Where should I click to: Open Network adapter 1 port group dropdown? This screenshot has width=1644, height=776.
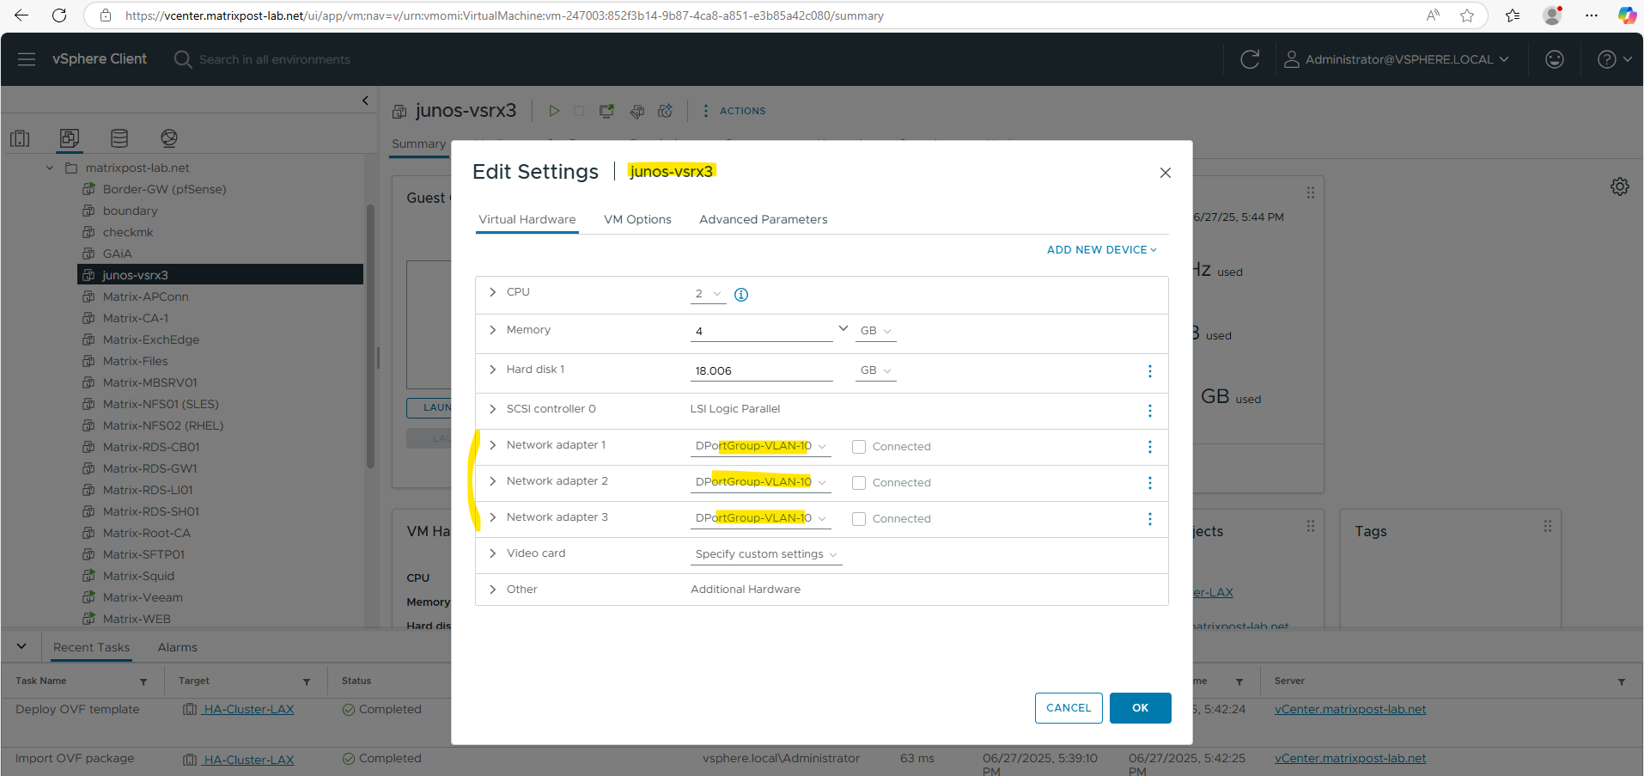[761, 446]
